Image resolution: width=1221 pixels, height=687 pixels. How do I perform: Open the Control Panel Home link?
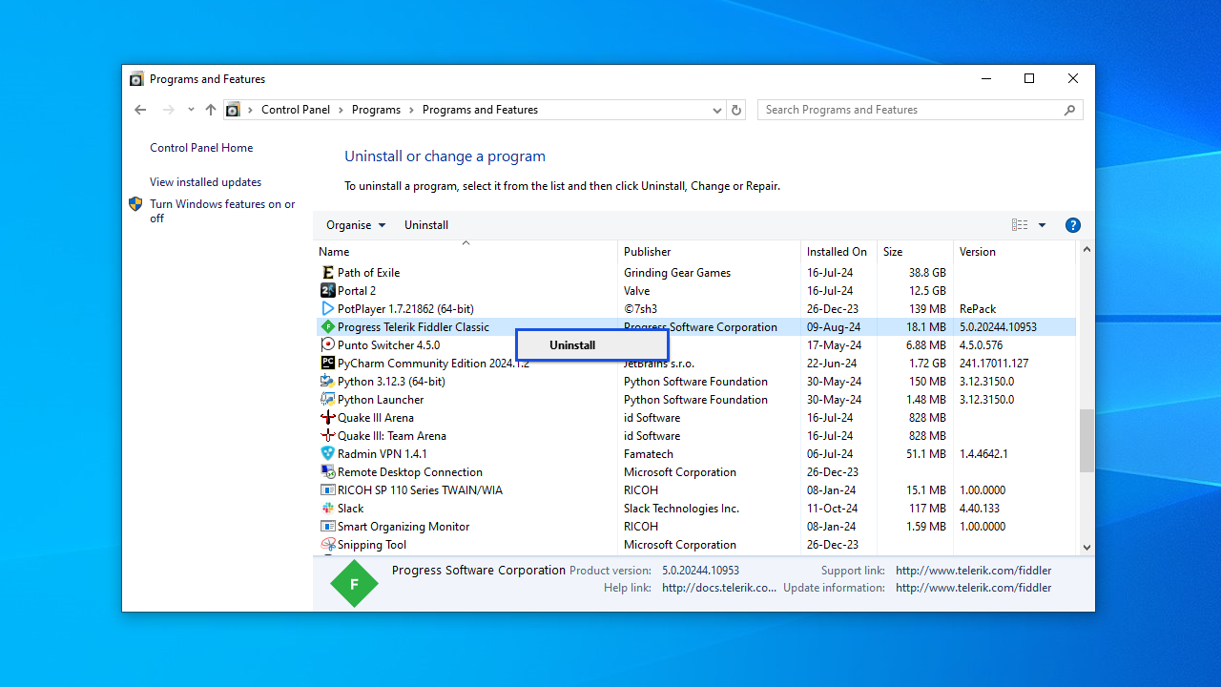(x=201, y=148)
